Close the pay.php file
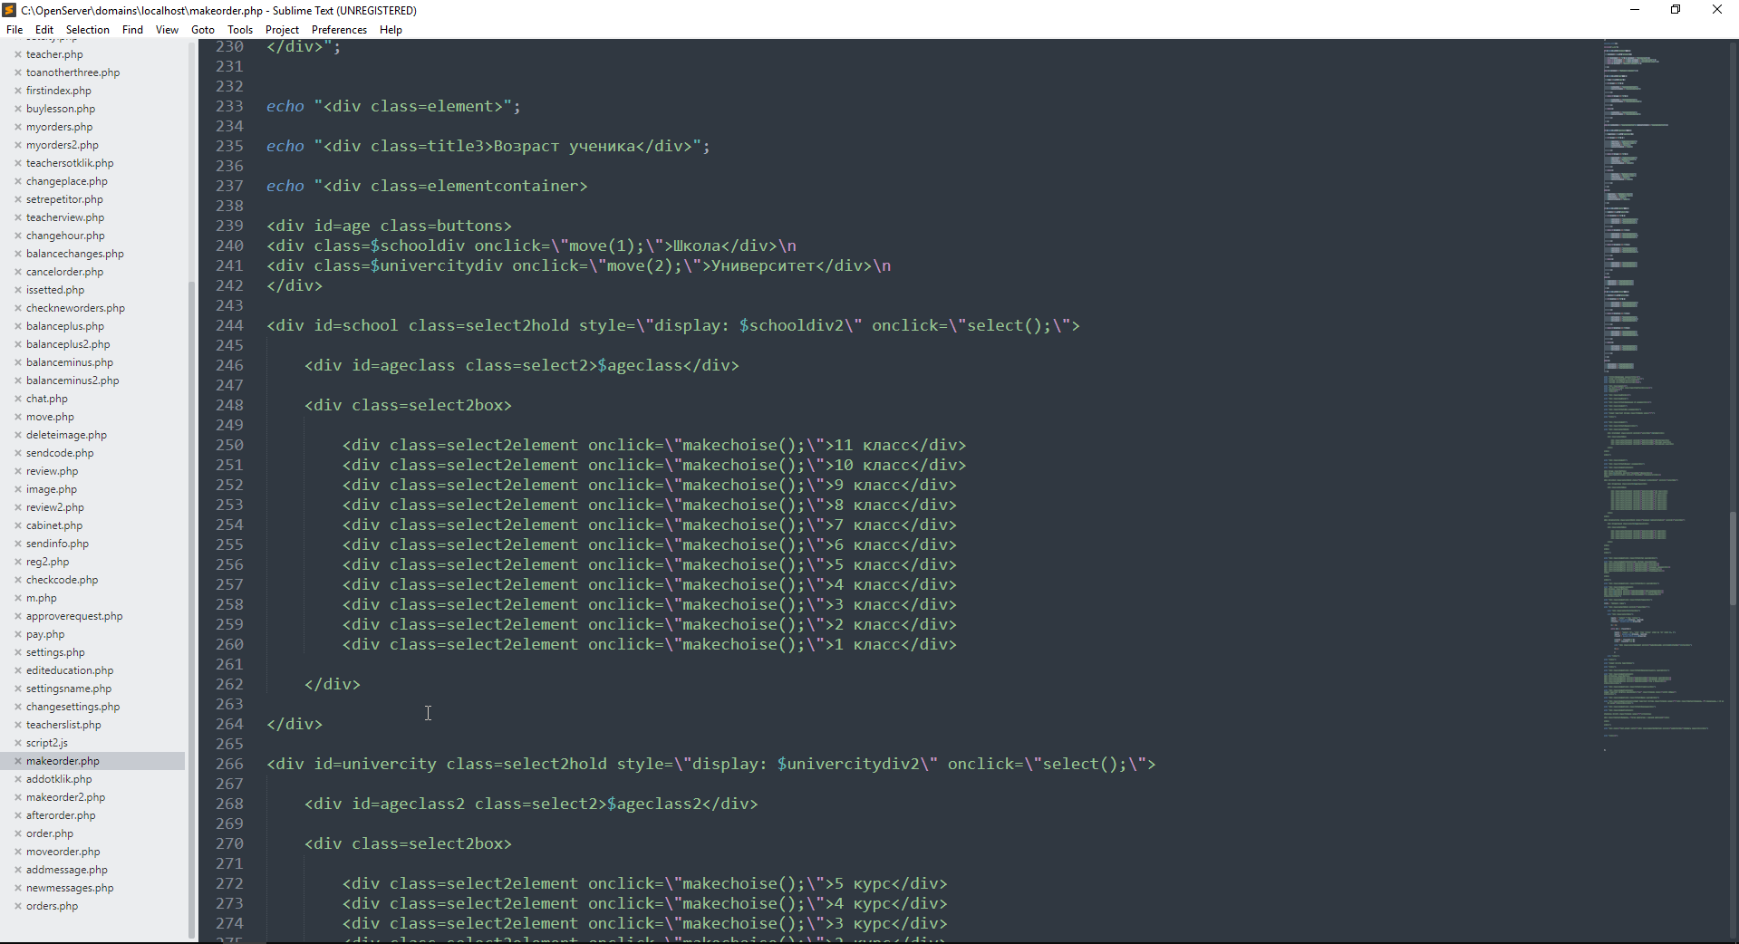Image resolution: width=1739 pixels, height=944 pixels. pos(18,634)
